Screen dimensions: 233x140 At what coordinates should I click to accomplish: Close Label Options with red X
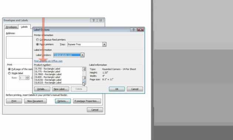[x=141, y=30]
